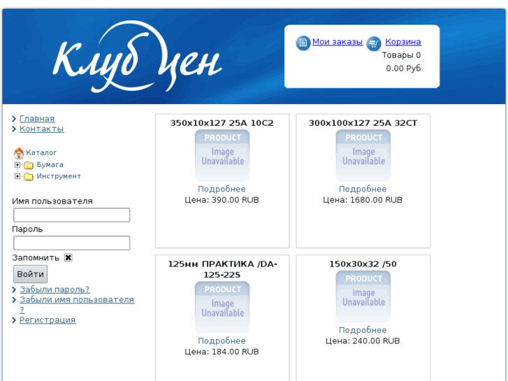
Task: Open the Главная menu link
Action: tap(37, 119)
